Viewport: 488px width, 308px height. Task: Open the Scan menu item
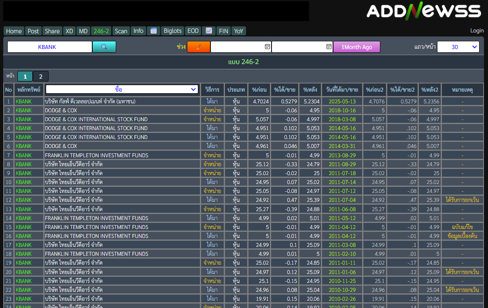[x=121, y=31]
